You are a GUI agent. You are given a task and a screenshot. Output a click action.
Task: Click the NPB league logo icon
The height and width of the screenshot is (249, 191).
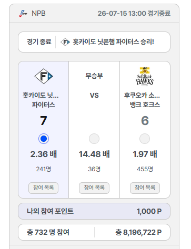click(x=23, y=14)
